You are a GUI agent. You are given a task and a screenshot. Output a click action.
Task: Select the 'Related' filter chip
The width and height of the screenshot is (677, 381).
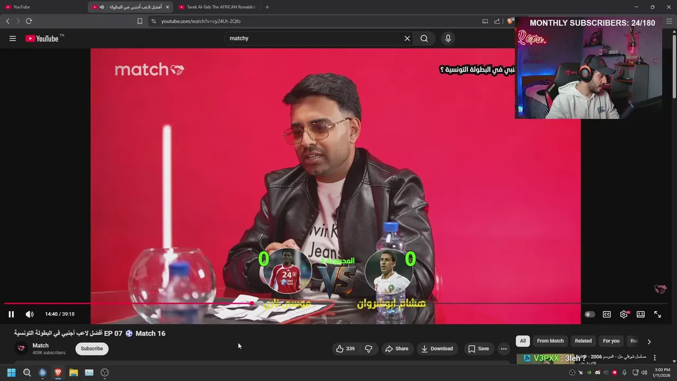click(583, 341)
